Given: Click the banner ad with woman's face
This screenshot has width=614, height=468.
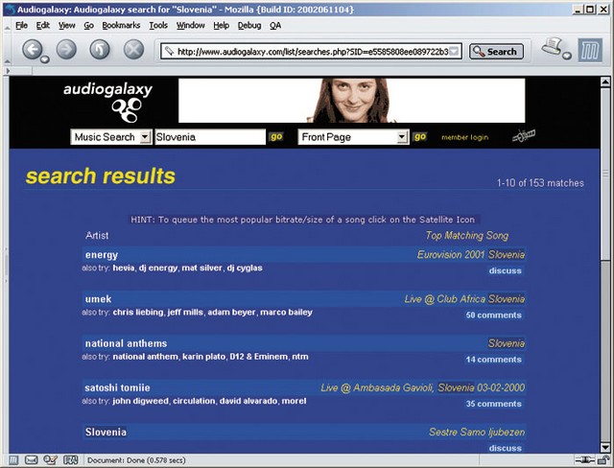Looking at the screenshot, I should (352, 101).
